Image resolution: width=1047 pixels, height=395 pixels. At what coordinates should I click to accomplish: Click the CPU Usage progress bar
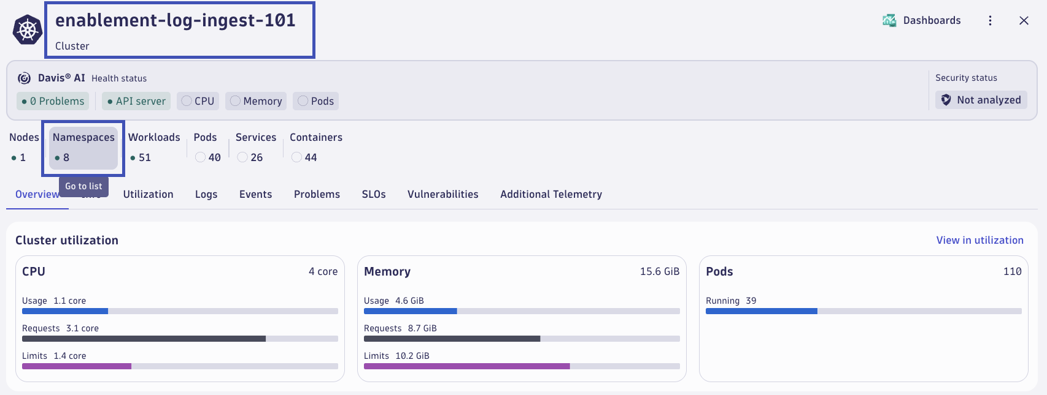click(x=180, y=311)
